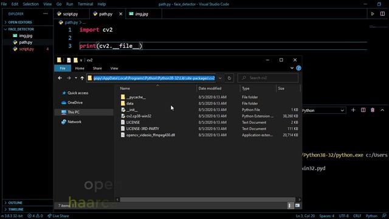
Task: Sort files by Type column
Action: click(246, 88)
